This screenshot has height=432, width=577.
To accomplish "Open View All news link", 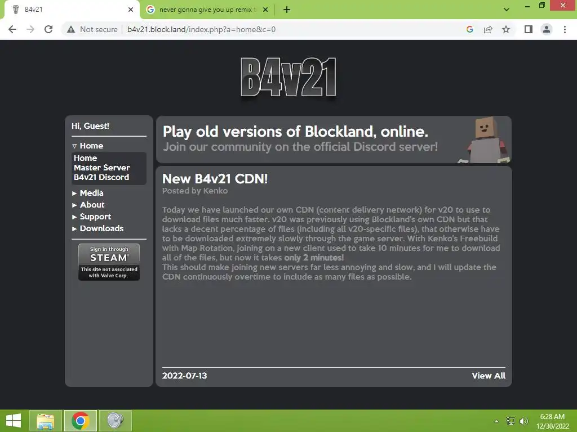I will tap(489, 375).
